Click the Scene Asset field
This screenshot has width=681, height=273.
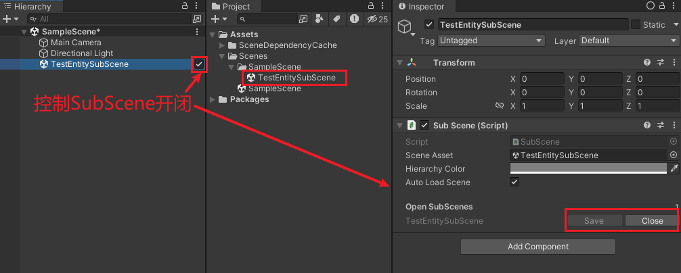pyautogui.click(x=588, y=155)
